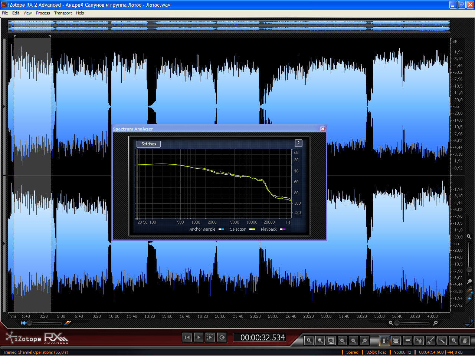Toggle loop playback

222,337
